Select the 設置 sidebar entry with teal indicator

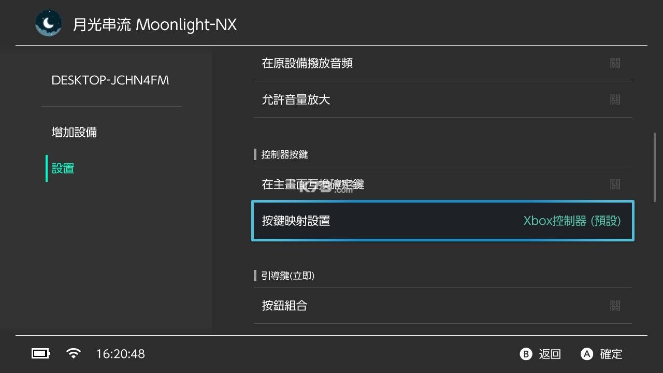click(62, 168)
